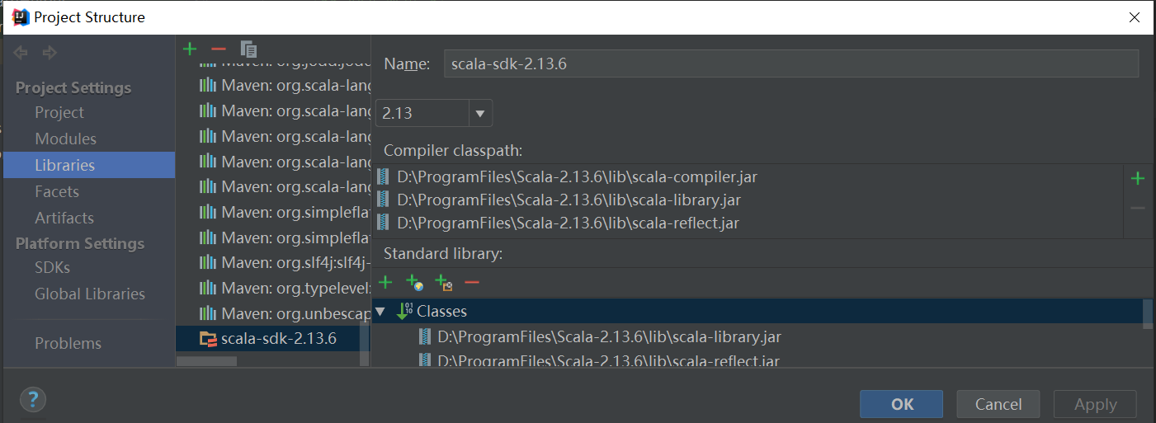Viewport: 1156px width, 423px height.
Task: Copy the selected library icon
Action: click(248, 49)
